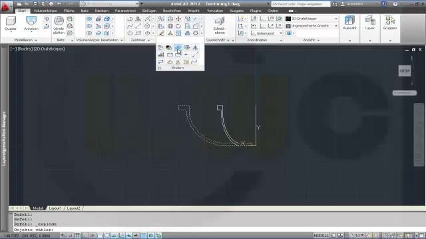Click the 3D rotate gizmo icon beside Move

tap(170, 19)
